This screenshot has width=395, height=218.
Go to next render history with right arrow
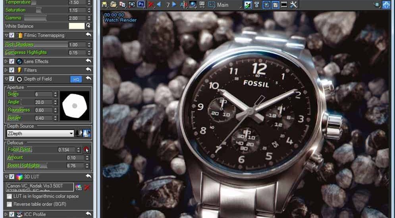click(x=174, y=5)
